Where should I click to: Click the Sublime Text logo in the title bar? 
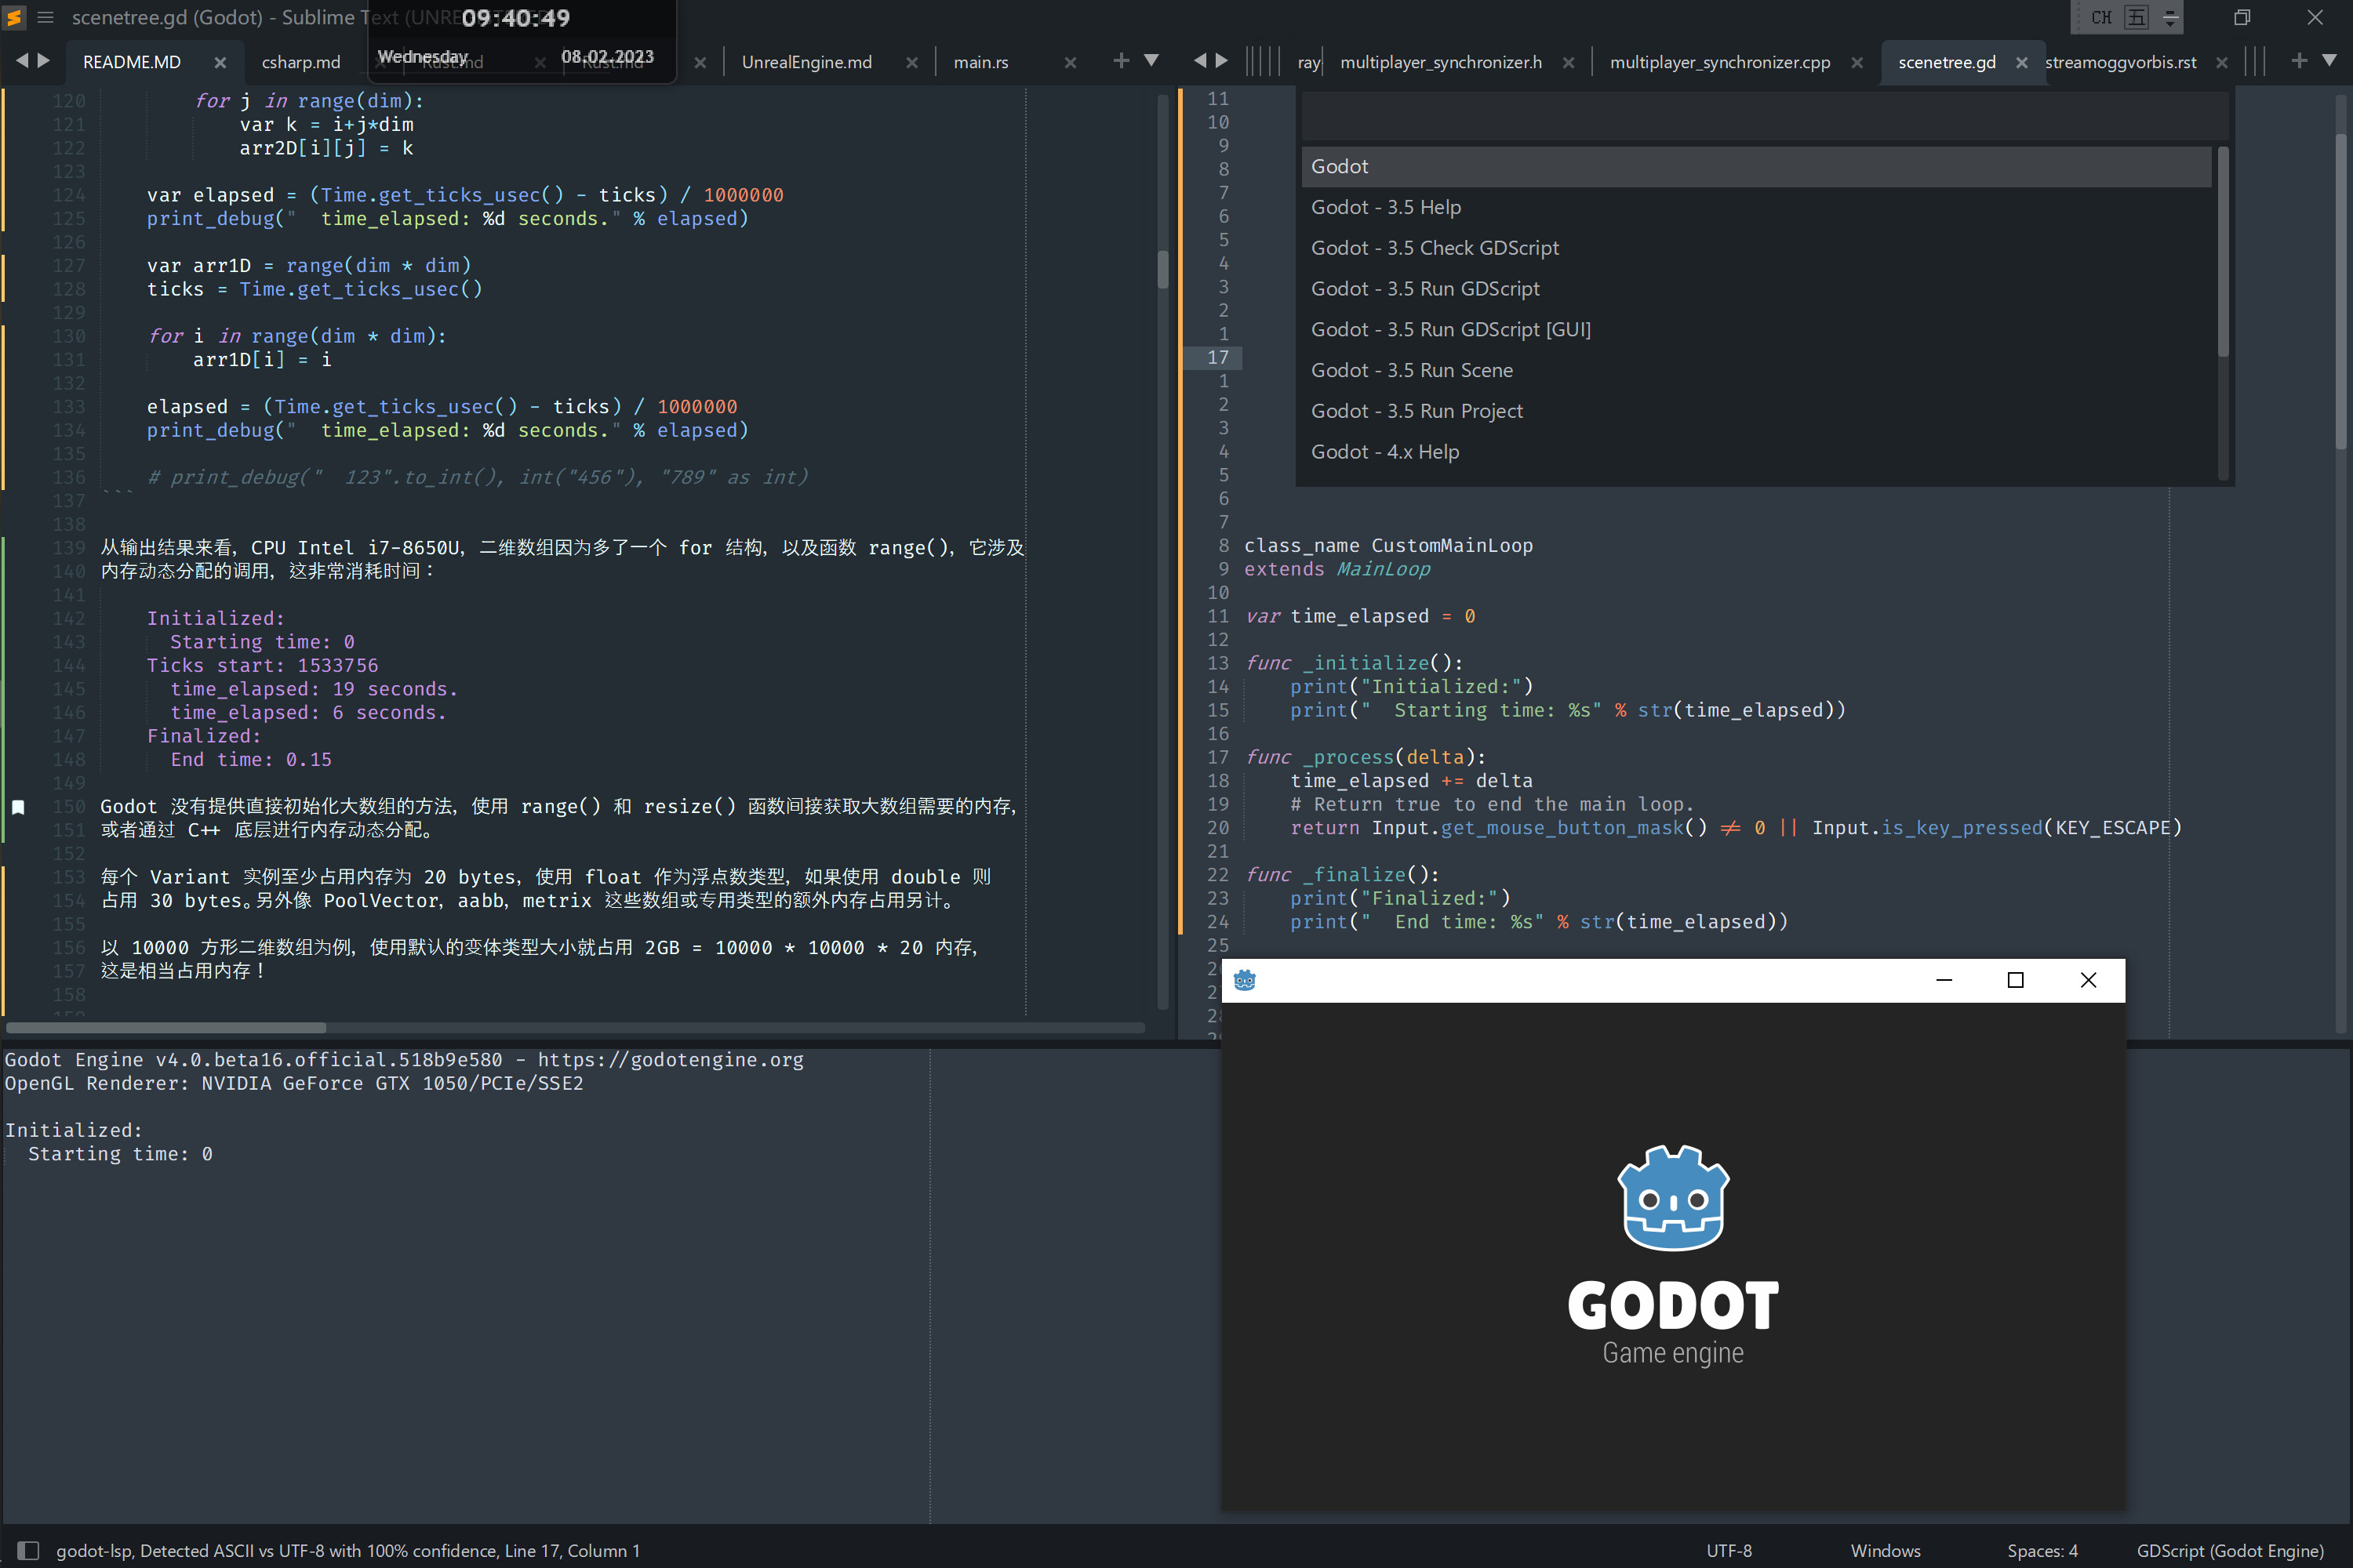(14, 17)
